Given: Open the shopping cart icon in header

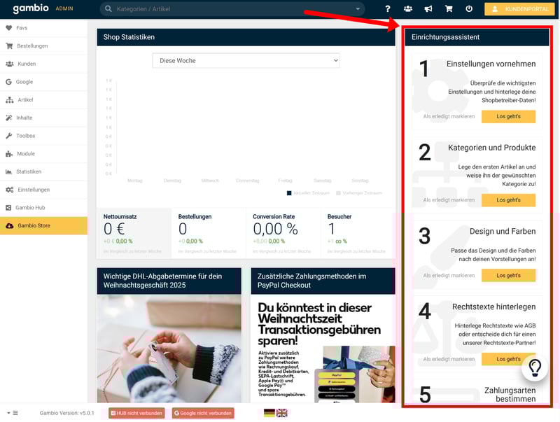Looking at the screenshot, I should click(x=449, y=9).
